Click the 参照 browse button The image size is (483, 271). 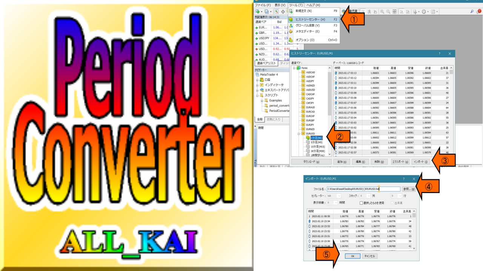click(409, 189)
